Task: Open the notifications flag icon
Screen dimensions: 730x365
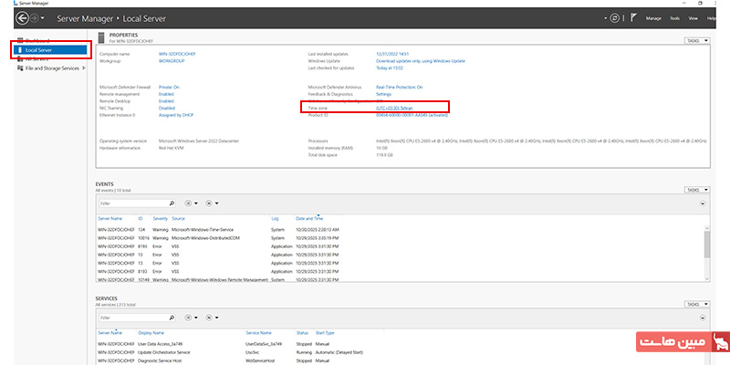Action: pos(633,17)
